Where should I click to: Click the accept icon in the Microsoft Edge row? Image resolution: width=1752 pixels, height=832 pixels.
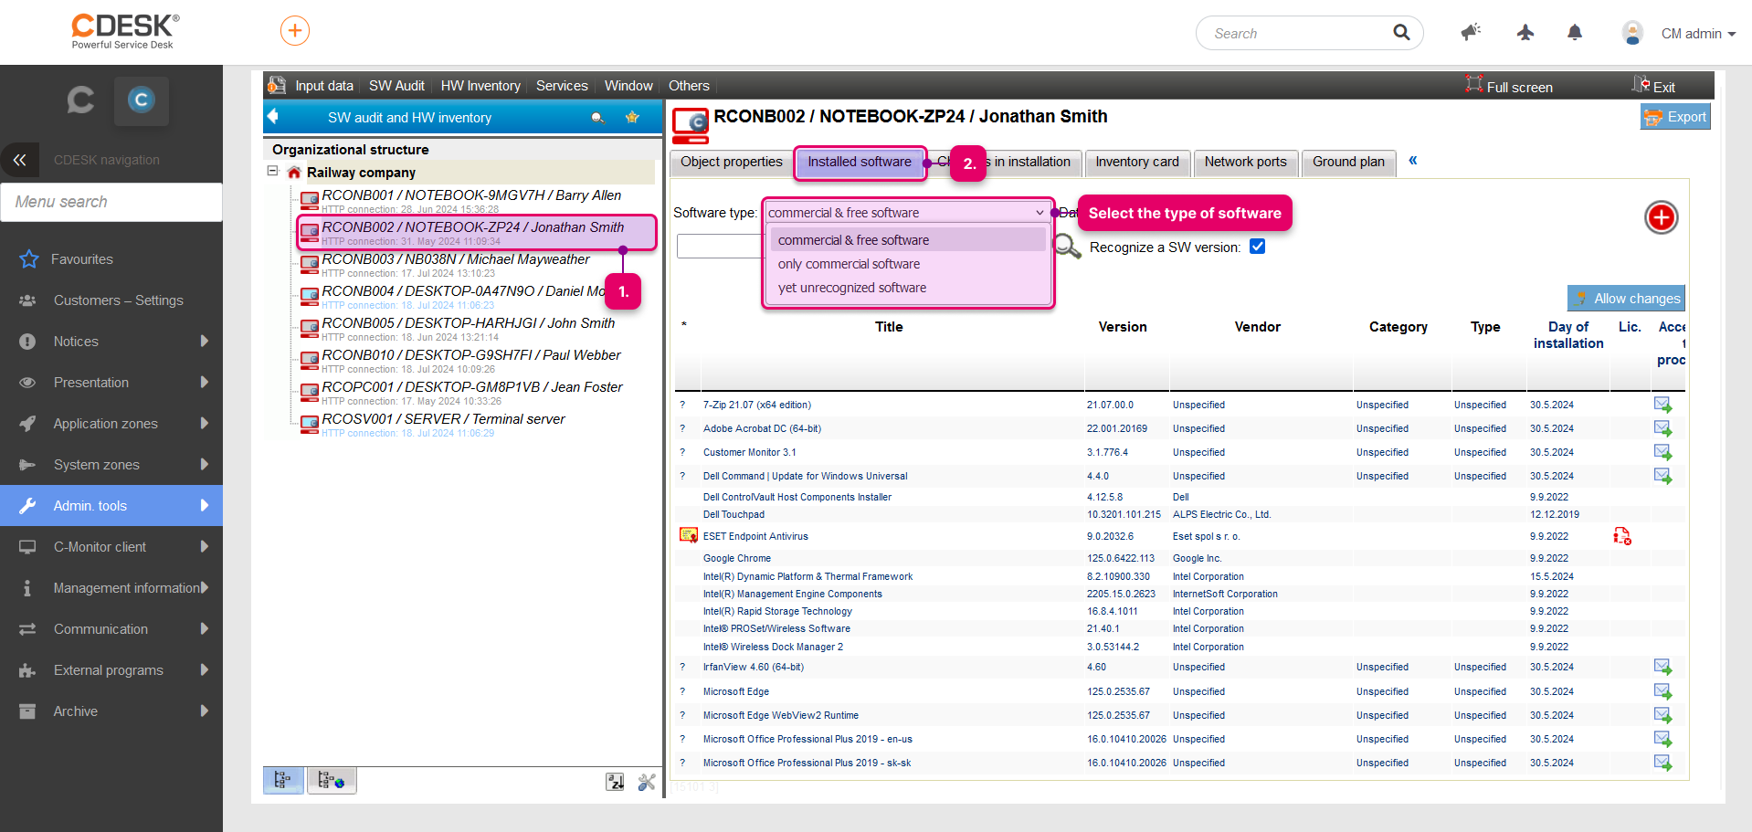coord(1662,691)
